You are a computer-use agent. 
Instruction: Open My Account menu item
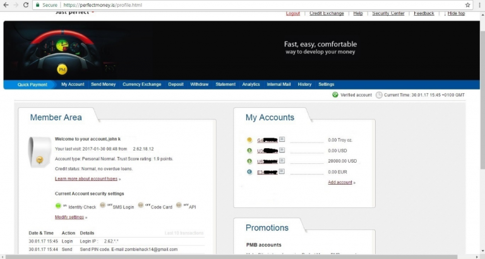pos(73,84)
